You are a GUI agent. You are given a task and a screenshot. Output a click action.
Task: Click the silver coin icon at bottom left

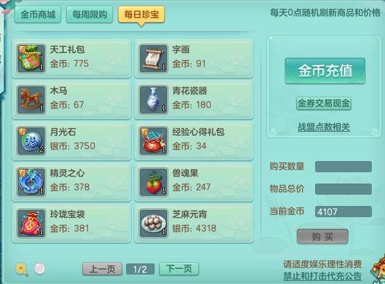tap(39, 268)
